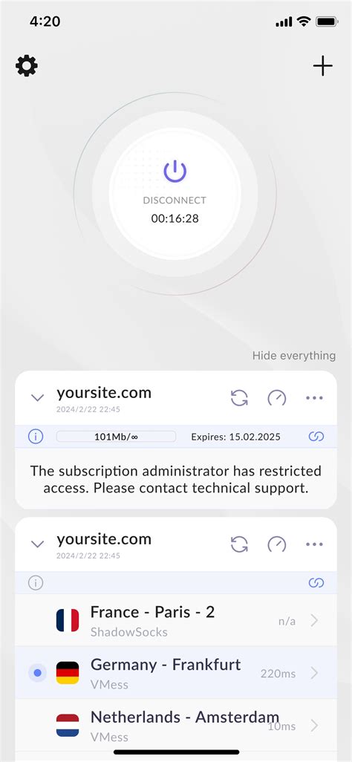
Task: Open three-dots menu of first subscription
Action: pos(315,398)
